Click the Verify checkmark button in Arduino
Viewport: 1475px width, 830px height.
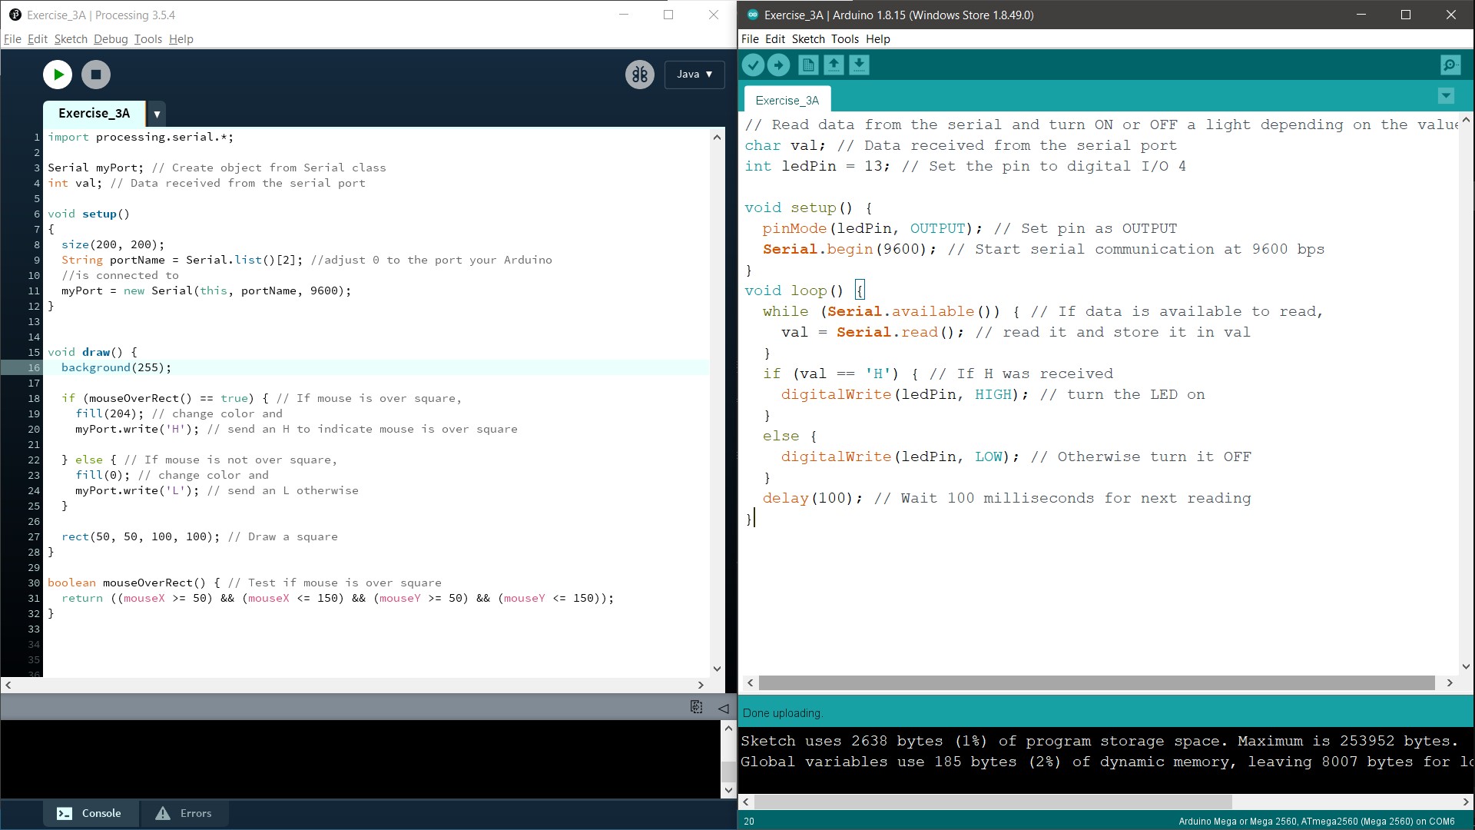(753, 65)
